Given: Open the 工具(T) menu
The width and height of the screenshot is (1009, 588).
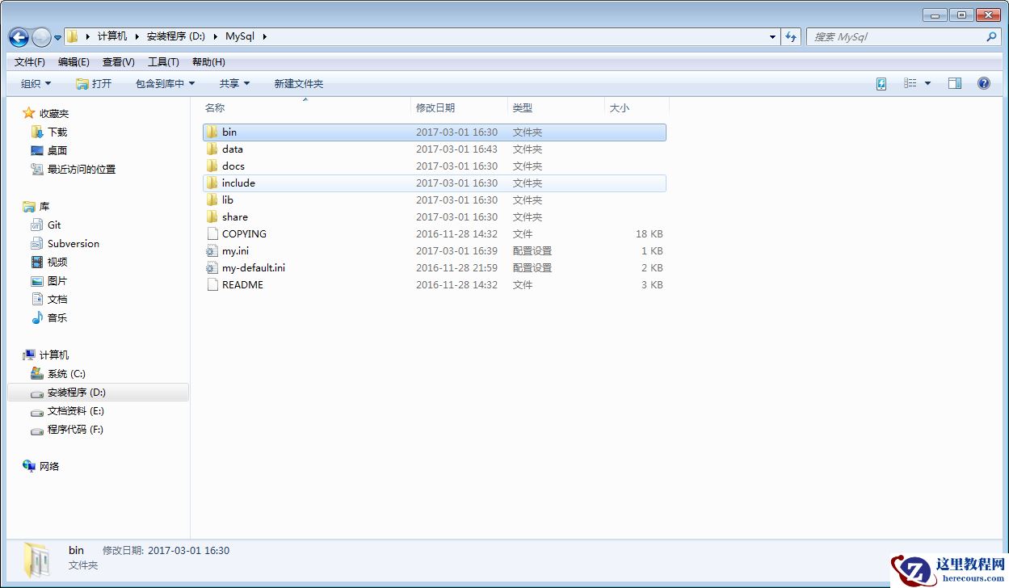Looking at the screenshot, I should tap(164, 61).
